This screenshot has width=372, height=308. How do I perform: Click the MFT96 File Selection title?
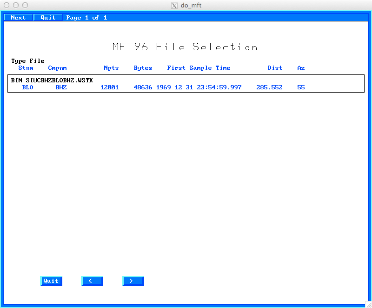[x=185, y=47]
